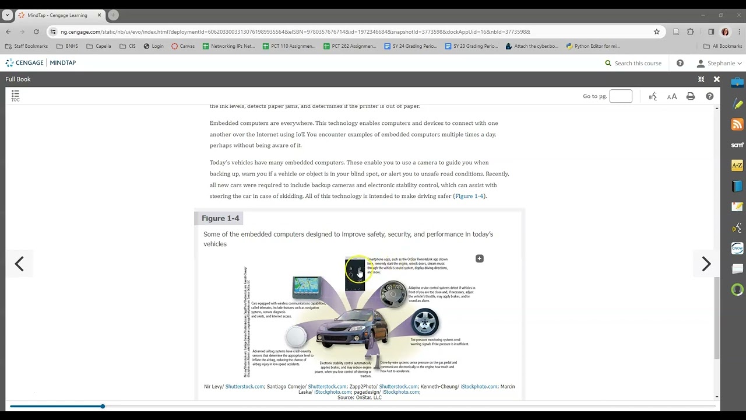Open the flashcards app in dock

tap(737, 269)
